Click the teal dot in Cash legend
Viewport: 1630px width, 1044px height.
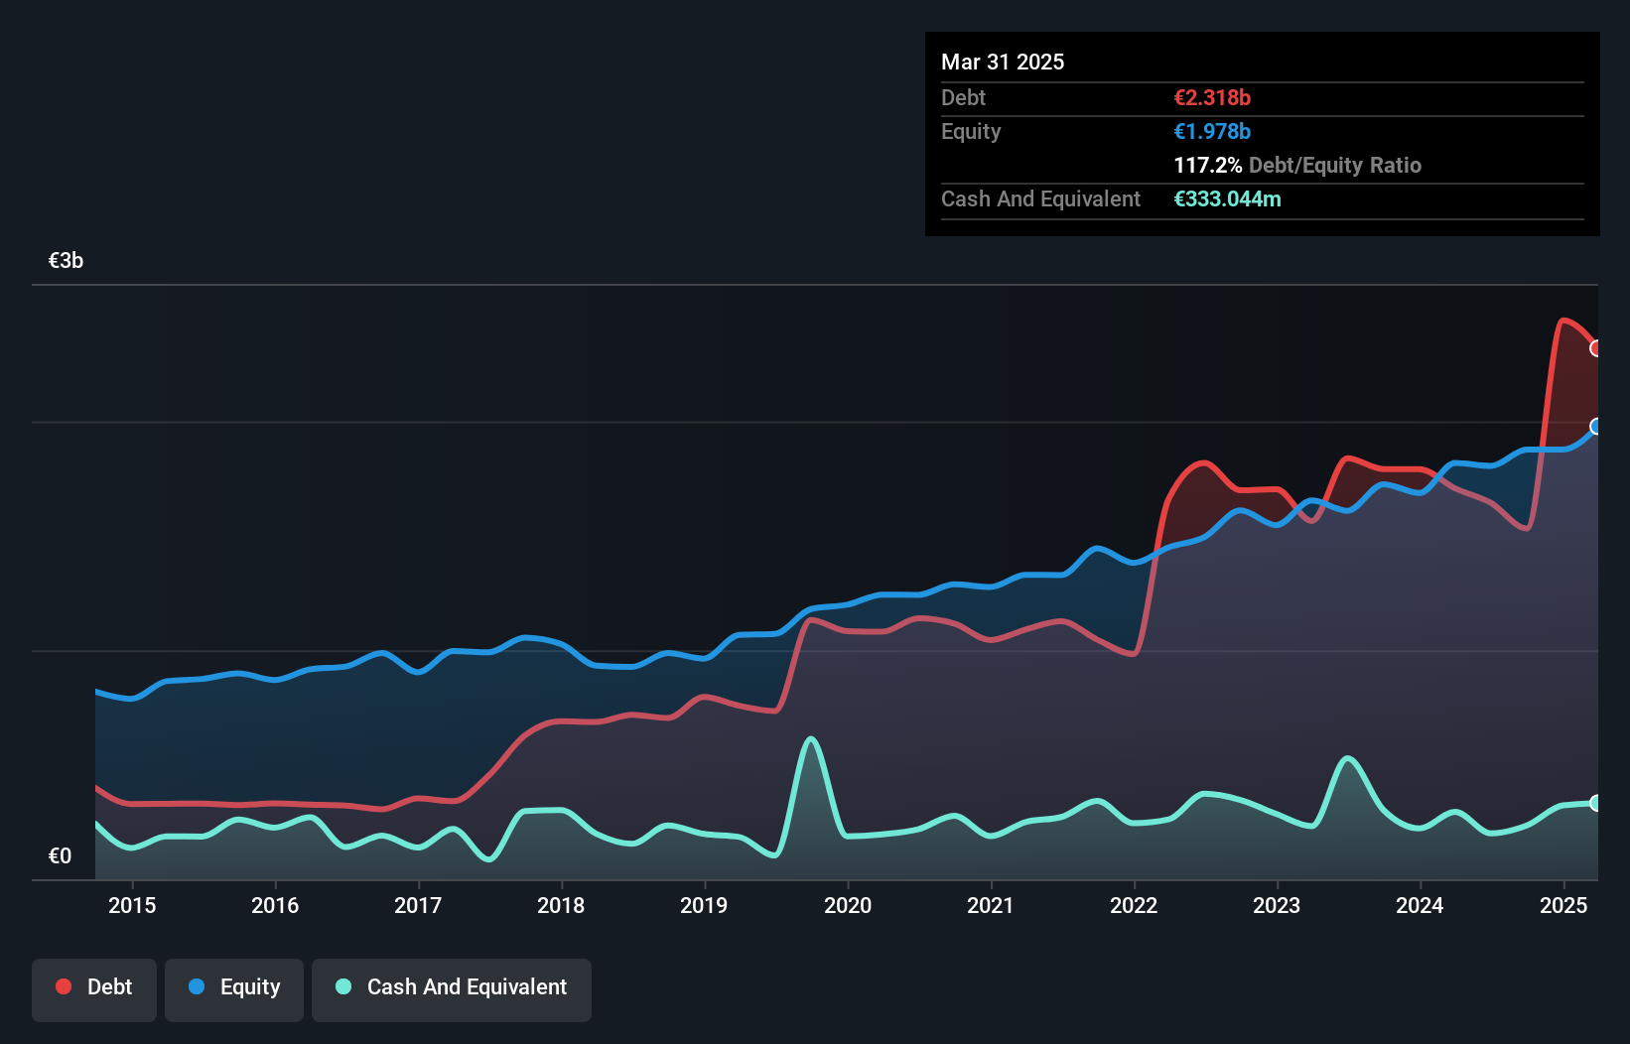343,986
